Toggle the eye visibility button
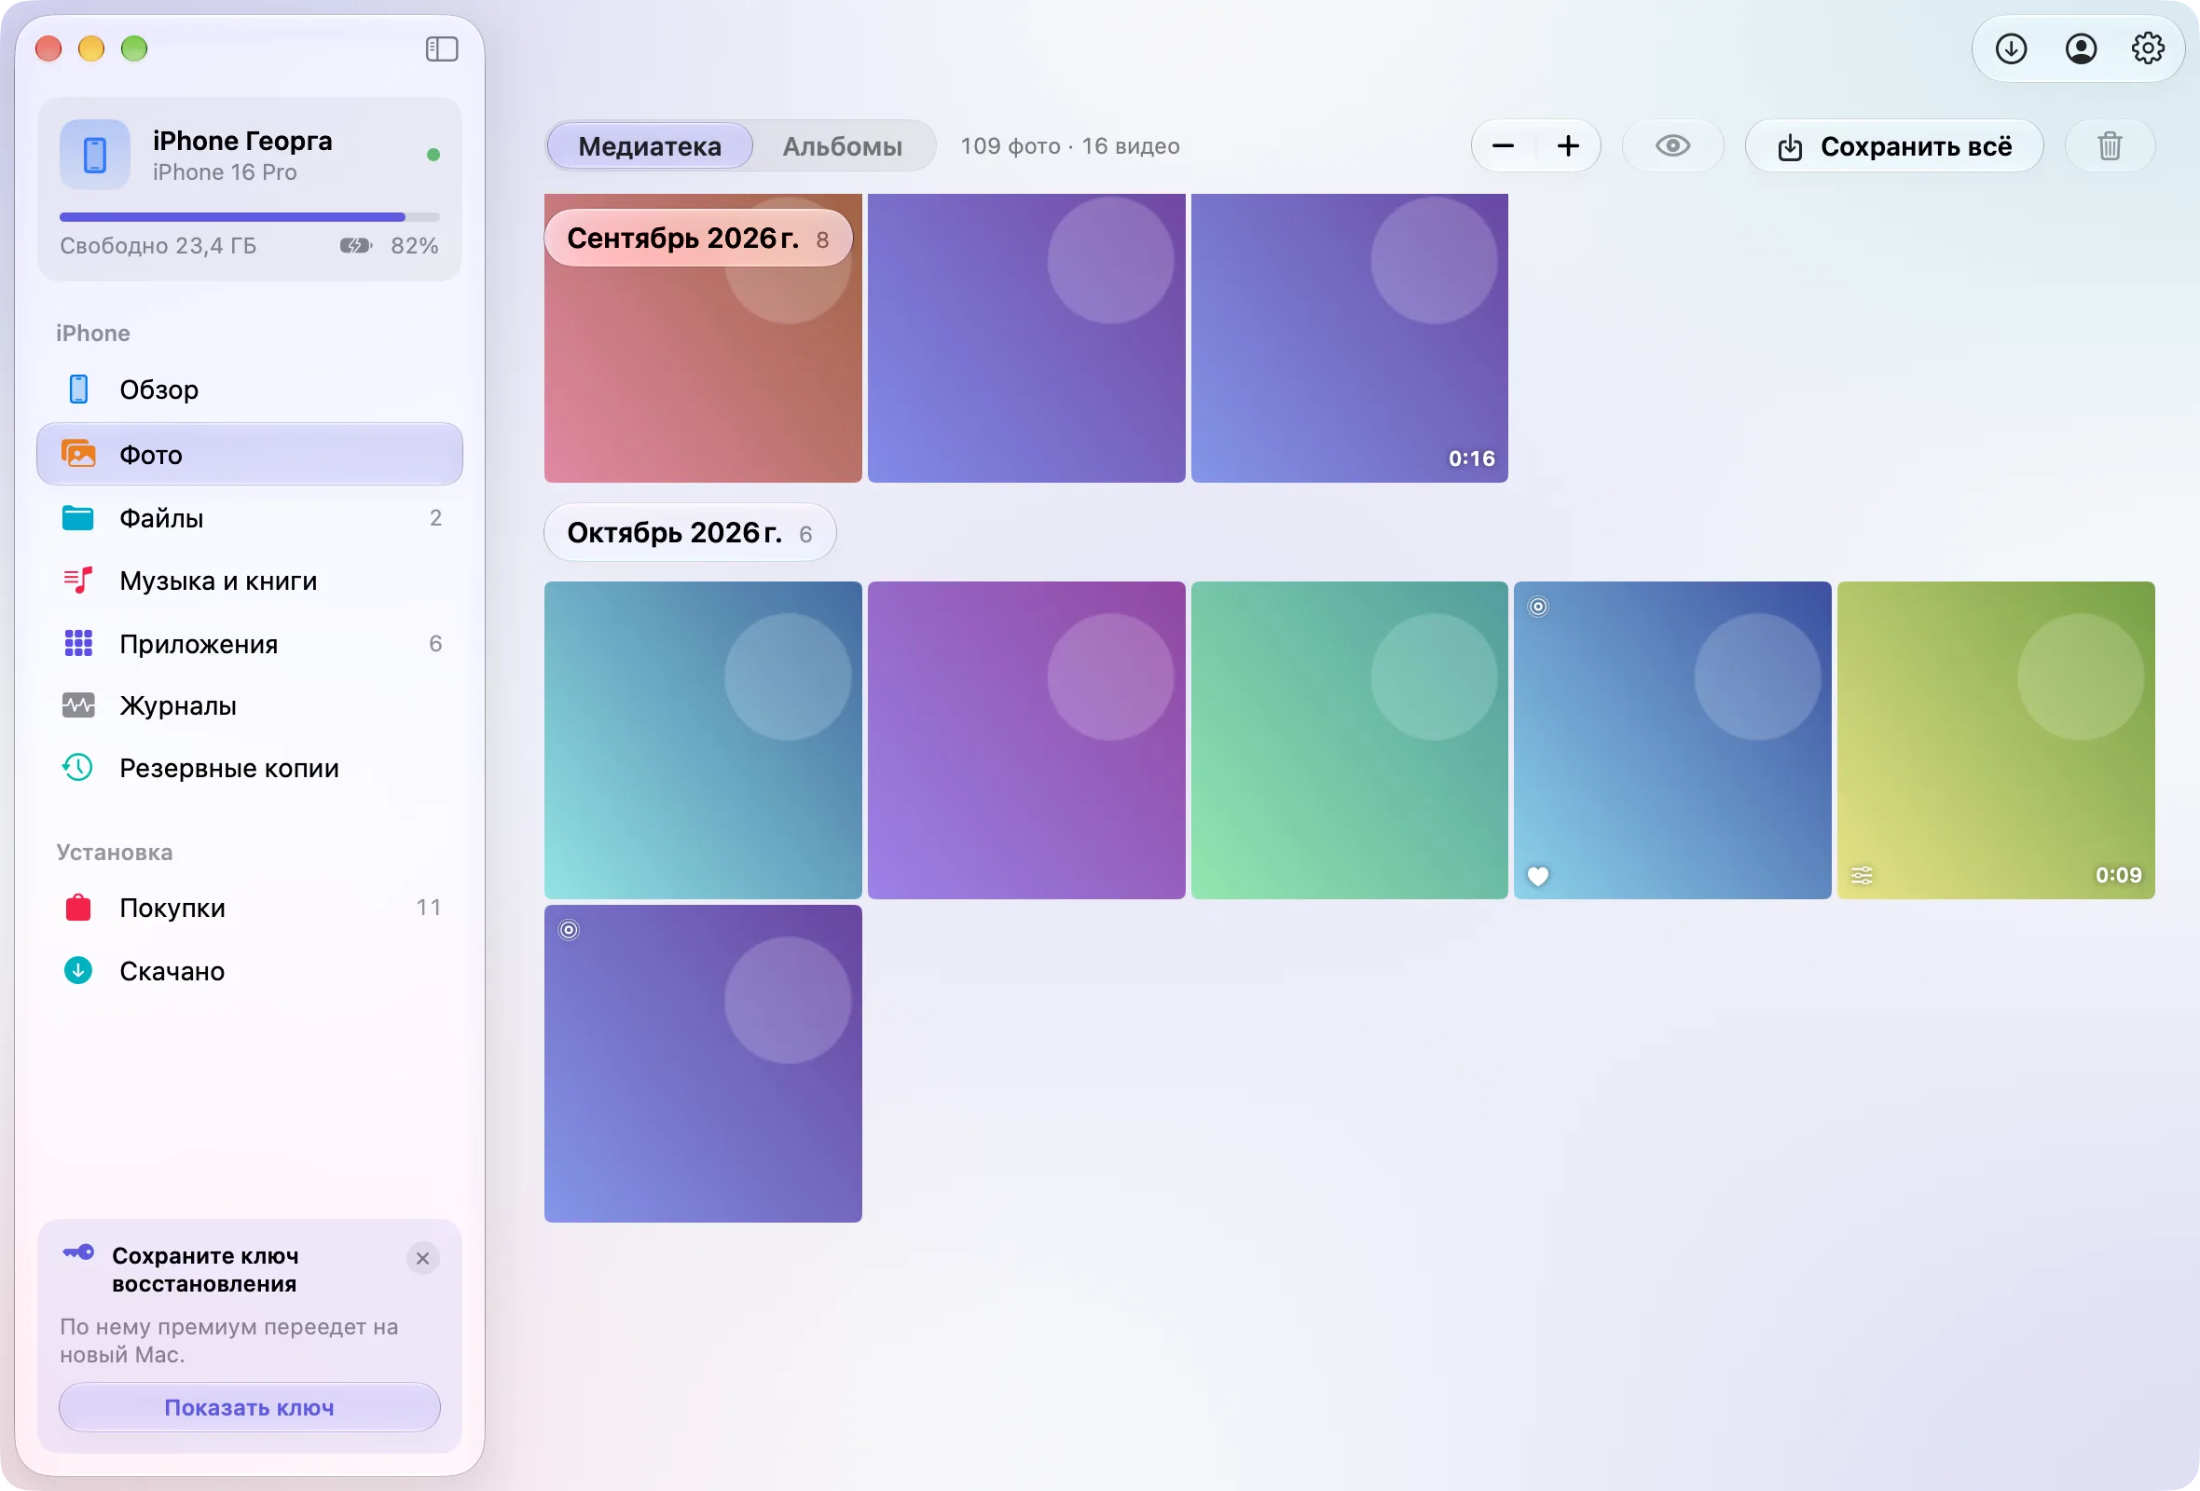This screenshot has height=1491, width=2200. [1672, 146]
